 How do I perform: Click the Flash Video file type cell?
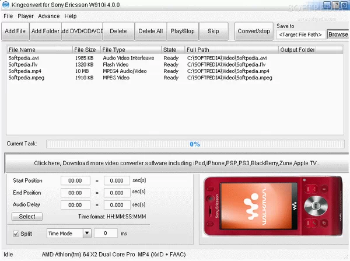click(116, 65)
